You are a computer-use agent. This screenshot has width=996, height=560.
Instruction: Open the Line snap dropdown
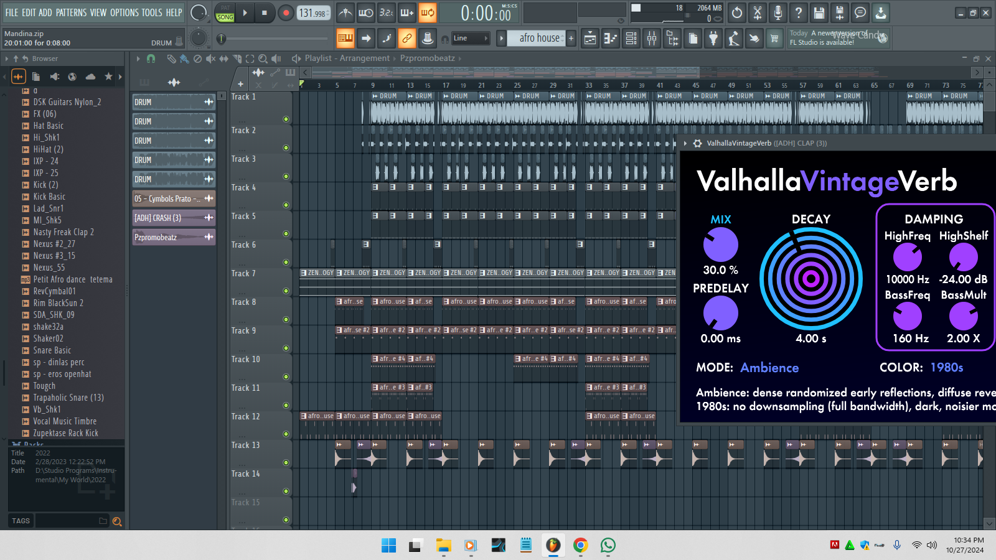coord(470,39)
